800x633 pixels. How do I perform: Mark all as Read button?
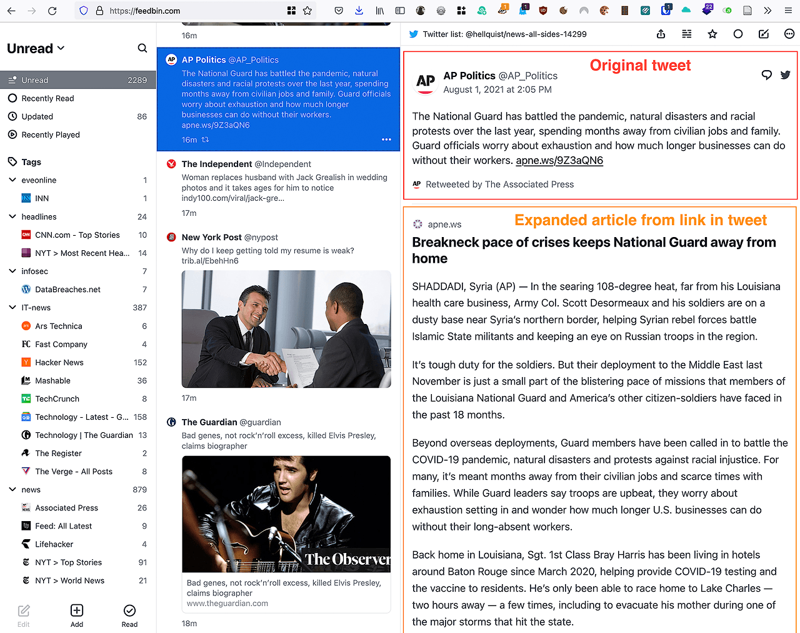pos(129,615)
